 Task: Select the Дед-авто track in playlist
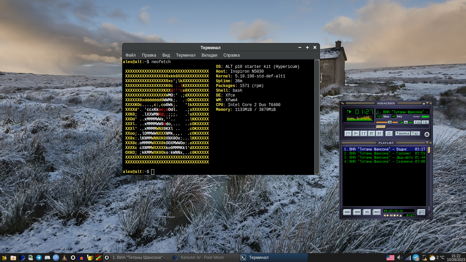tap(384, 158)
